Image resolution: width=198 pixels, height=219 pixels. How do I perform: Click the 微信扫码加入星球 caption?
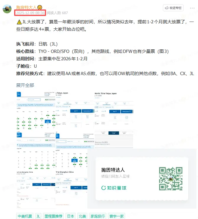(115, 176)
